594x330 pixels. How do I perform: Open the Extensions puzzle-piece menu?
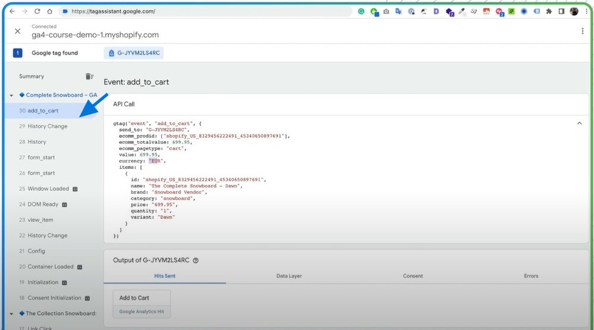[549, 11]
